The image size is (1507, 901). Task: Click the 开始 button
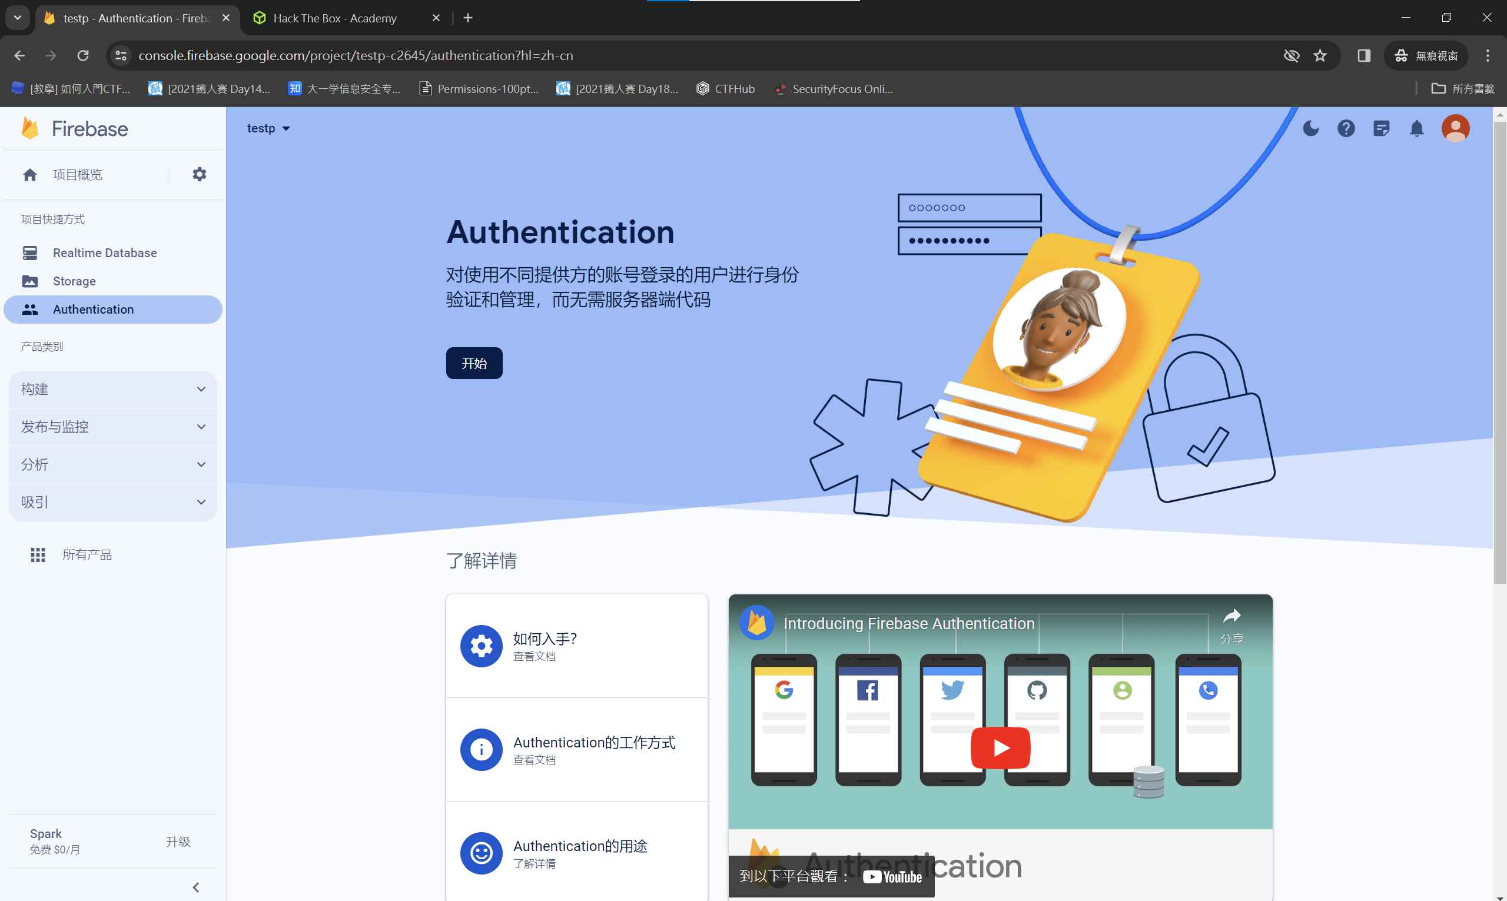pyautogui.click(x=474, y=363)
